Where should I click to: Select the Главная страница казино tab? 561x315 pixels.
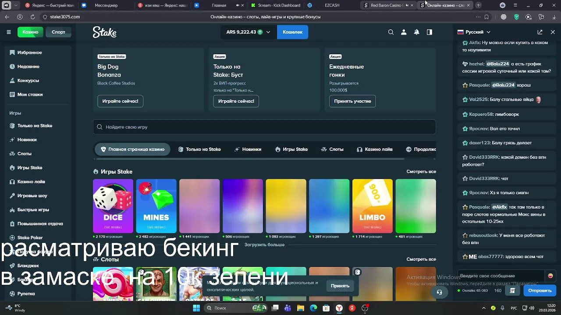(132, 149)
